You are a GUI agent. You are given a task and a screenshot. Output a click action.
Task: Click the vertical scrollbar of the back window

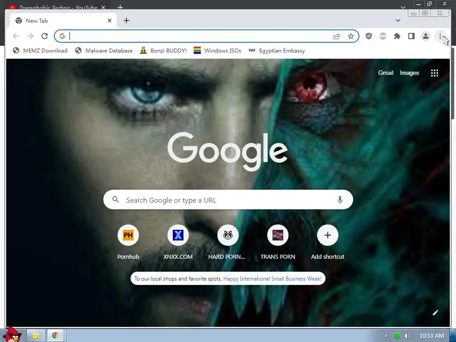point(453,84)
